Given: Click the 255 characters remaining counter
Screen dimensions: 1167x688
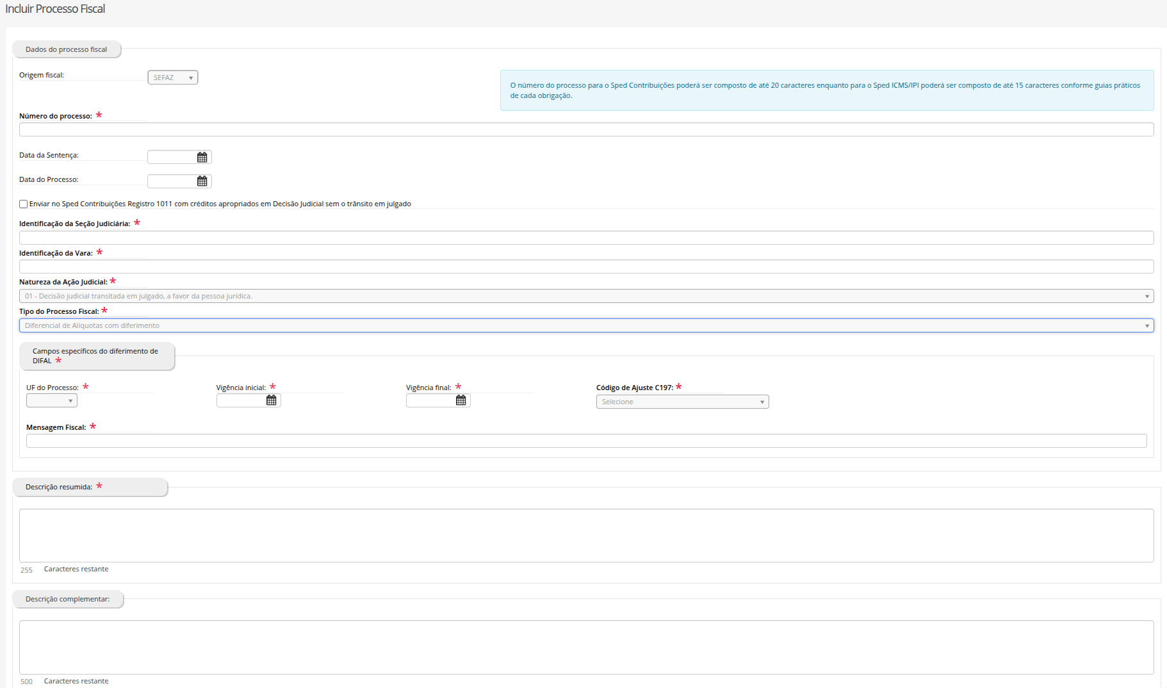Looking at the screenshot, I should (x=26, y=570).
